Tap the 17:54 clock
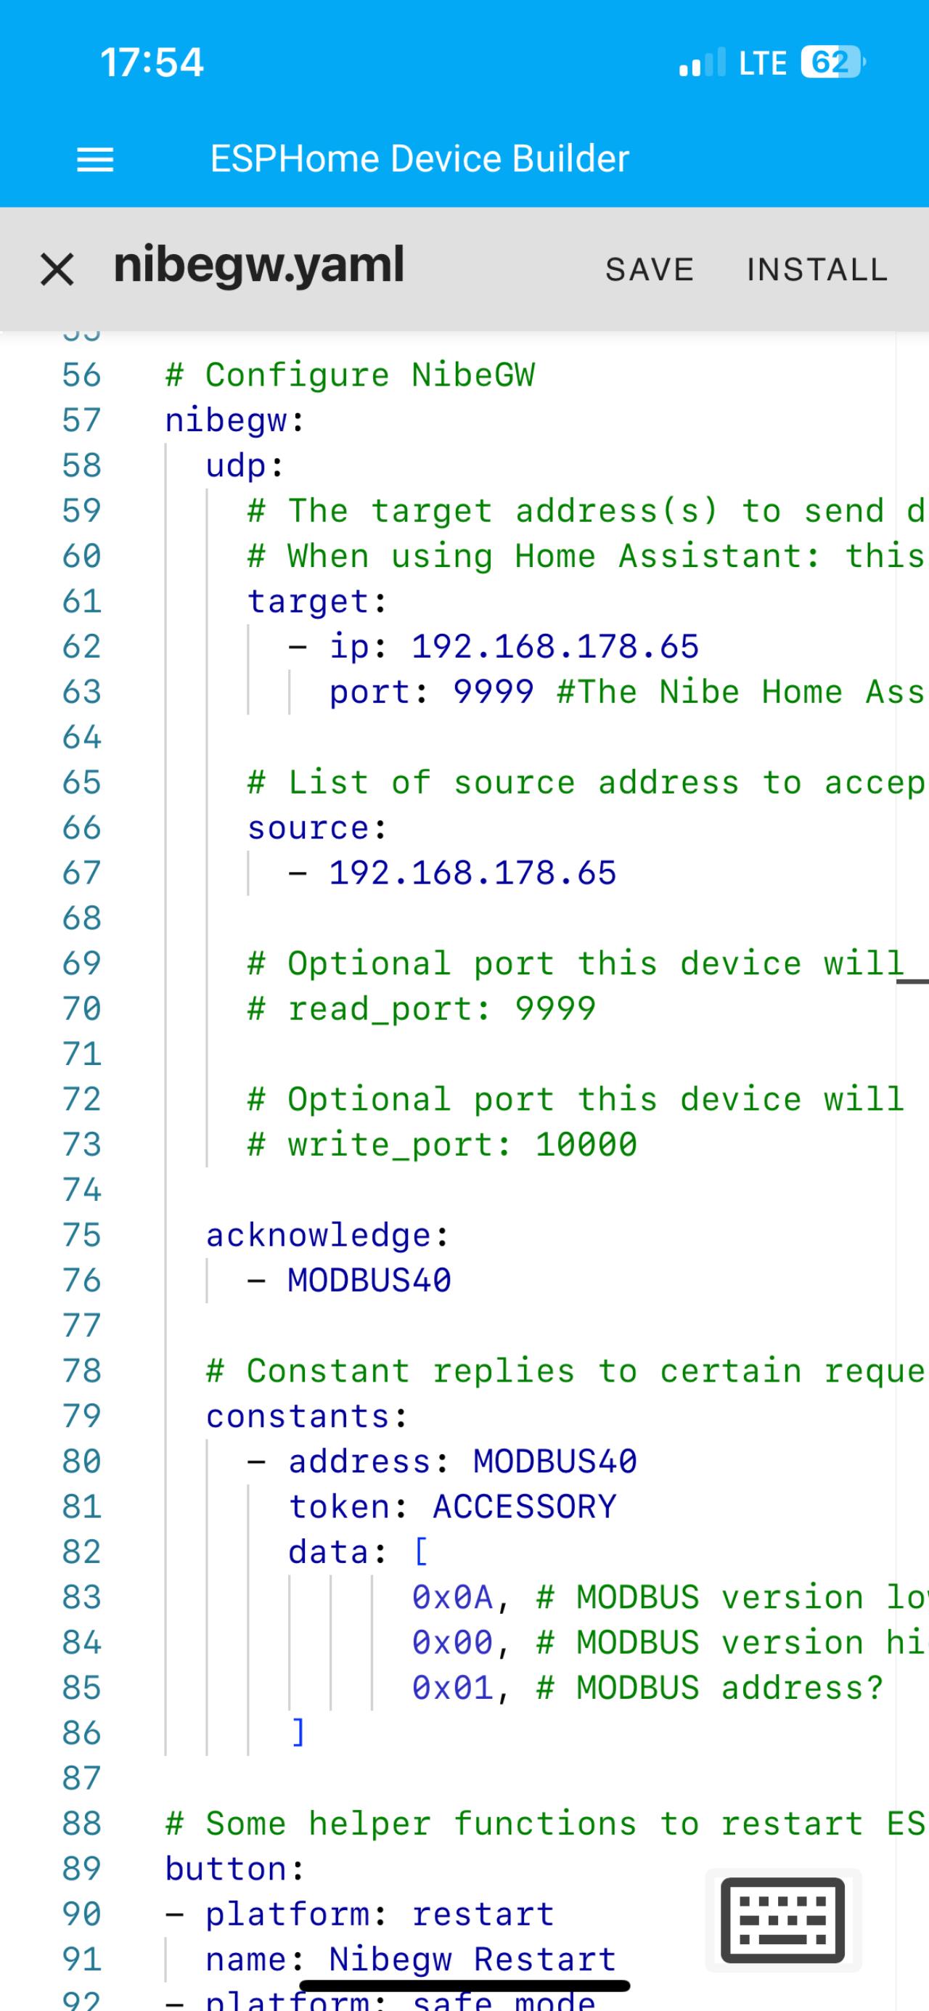Viewport: 929px width, 2011px height. coord(152,62)
